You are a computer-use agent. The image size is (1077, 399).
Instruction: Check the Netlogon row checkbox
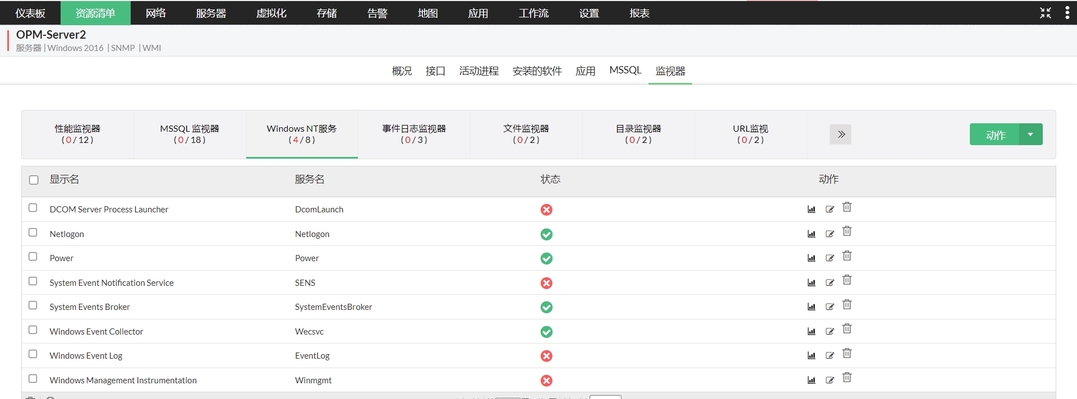pyautogui.click(x=33, y=233)
